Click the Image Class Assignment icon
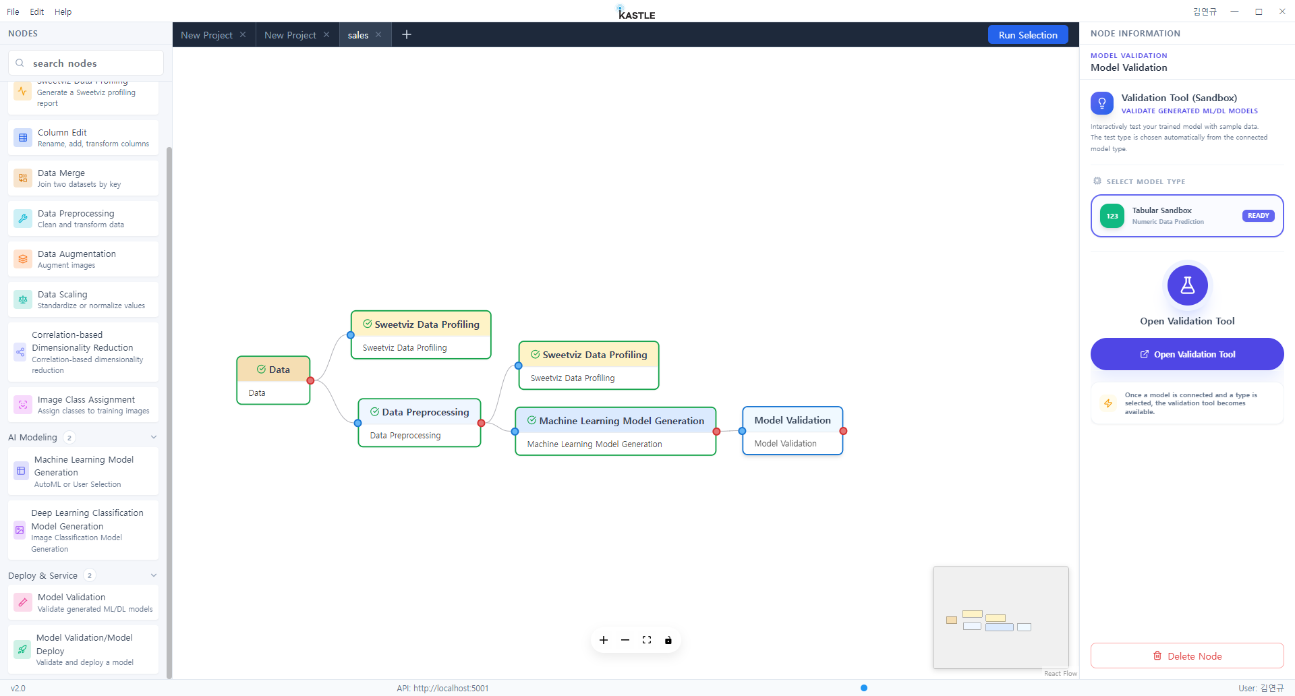The width and height of the screenshot is (1295, 696). [x=23, y=405]
